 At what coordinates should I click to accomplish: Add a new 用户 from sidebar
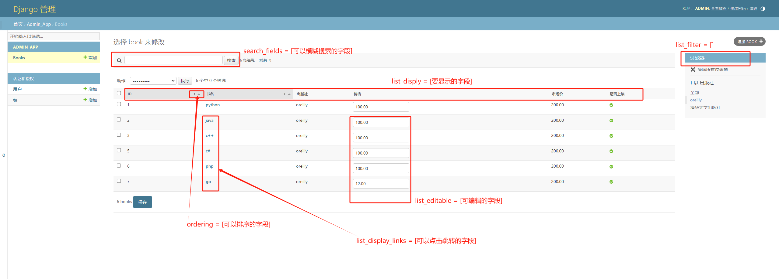coord(90,89)
